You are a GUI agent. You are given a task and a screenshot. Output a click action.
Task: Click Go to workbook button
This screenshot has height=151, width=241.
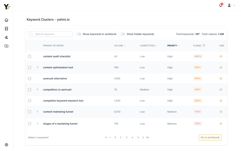(x=210, y=137)
